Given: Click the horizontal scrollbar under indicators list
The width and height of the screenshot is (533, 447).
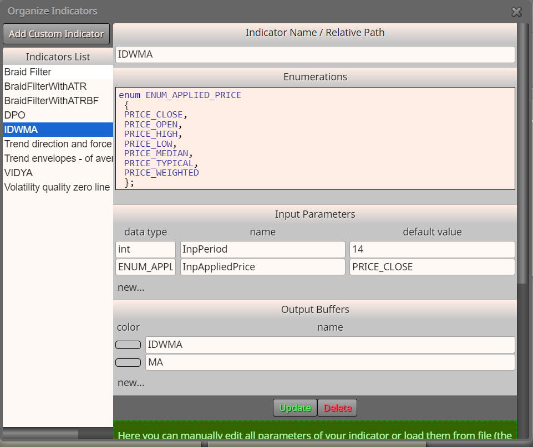Looking at the screenshot, I should tap(40, 433).
